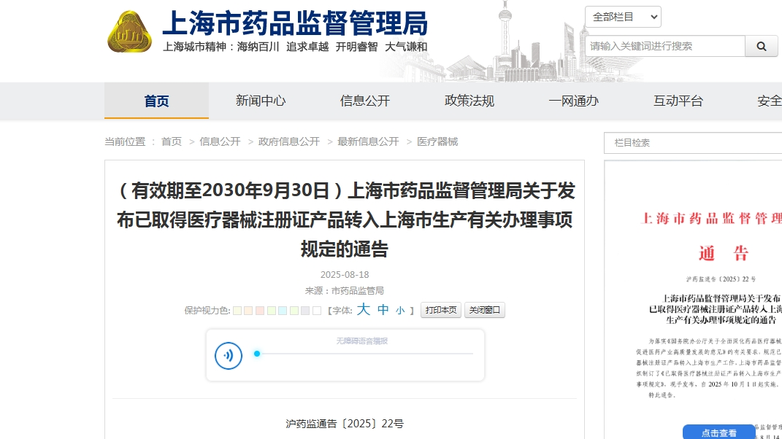
Task: Play the accessible voice broadcast audio
Action: click(x=229, y=355)
